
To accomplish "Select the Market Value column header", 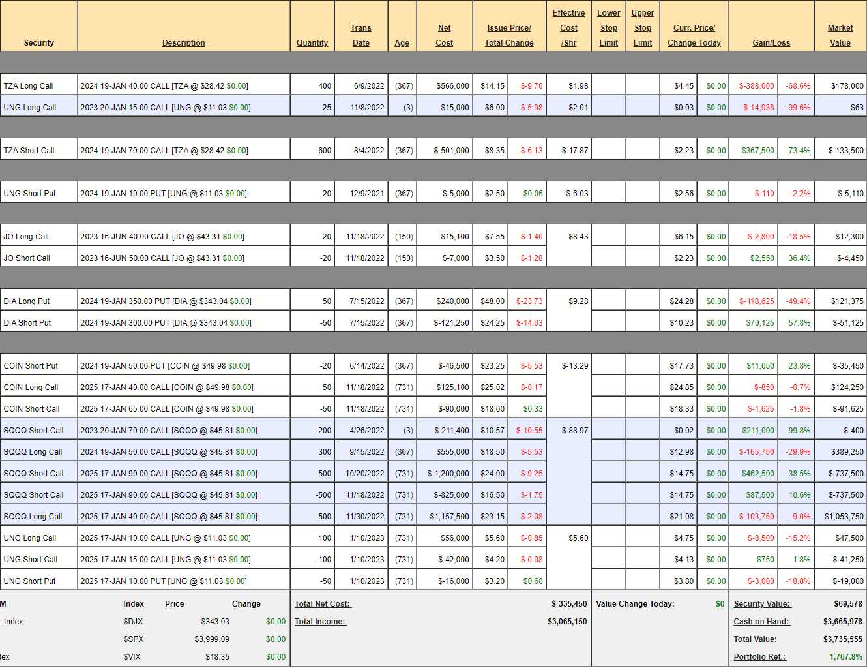I will point(840,35).
